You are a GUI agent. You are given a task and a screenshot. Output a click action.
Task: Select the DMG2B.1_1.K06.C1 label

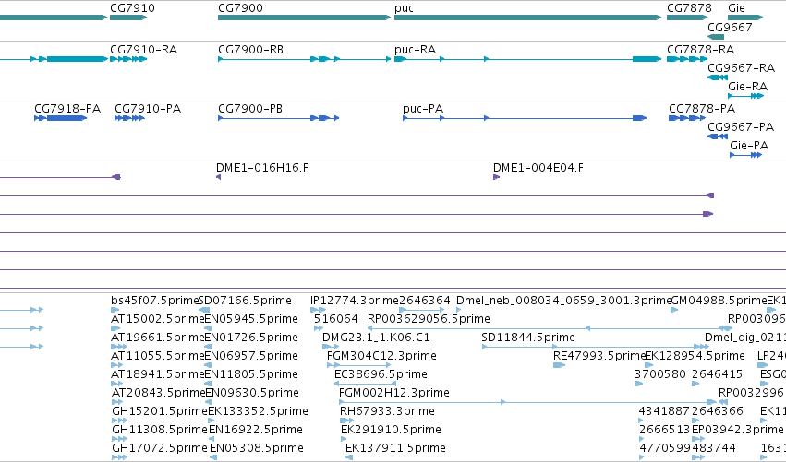[376, 338]
